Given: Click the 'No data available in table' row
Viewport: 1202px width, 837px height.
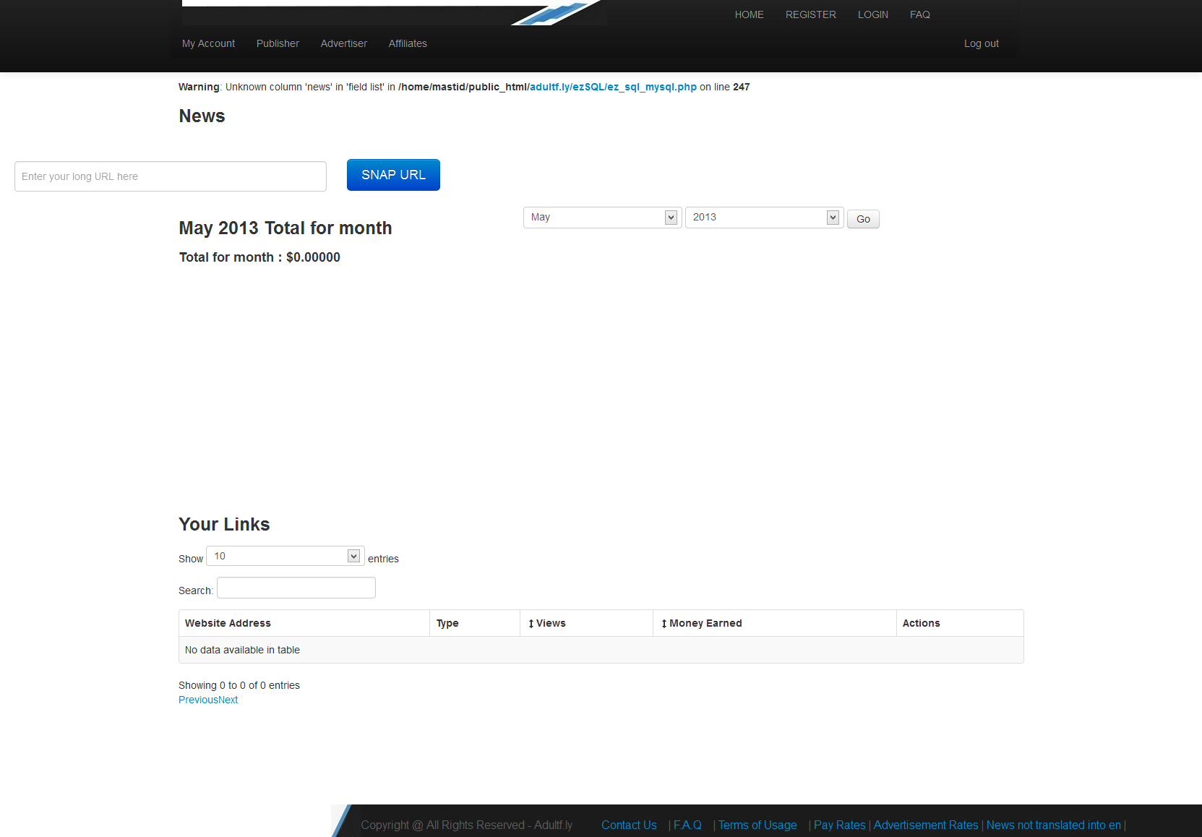Looking at the screenshot, I should 601,650.
